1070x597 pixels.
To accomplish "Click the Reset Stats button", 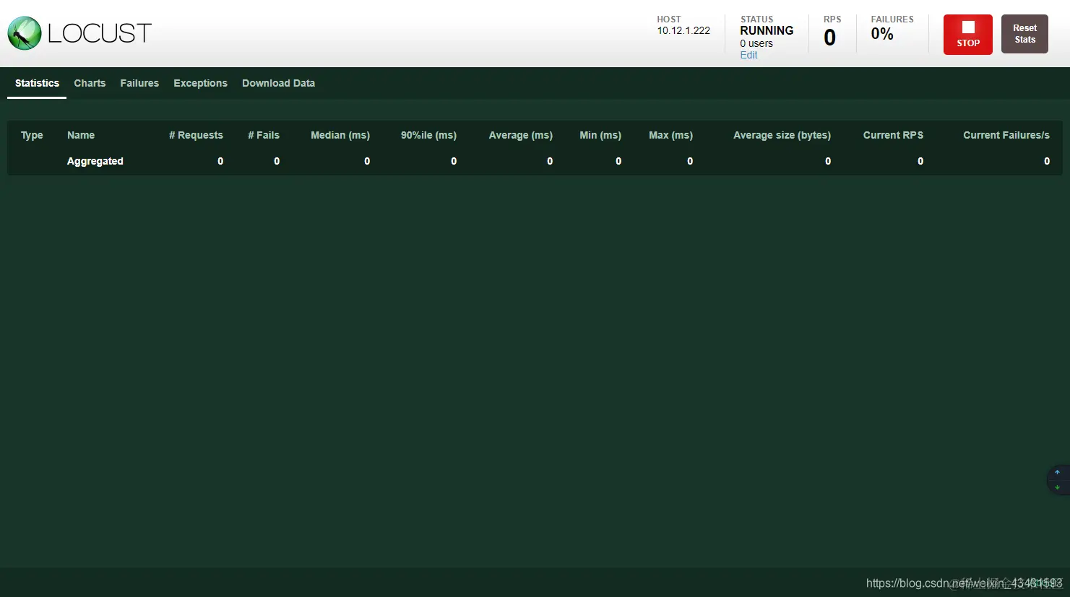I will tap(1024, 34).
